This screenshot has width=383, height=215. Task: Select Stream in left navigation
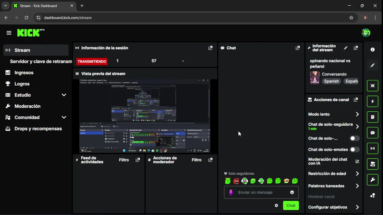click(36, 50)
